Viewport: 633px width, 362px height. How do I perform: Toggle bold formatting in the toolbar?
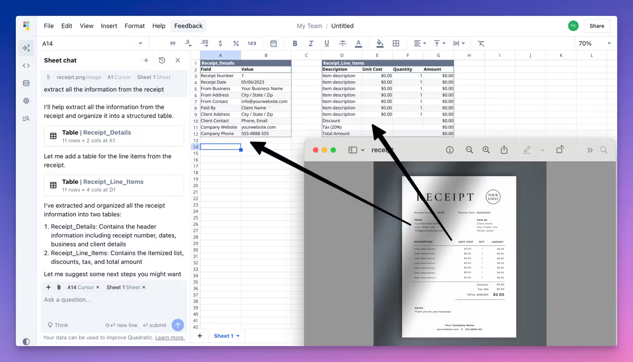295,43
